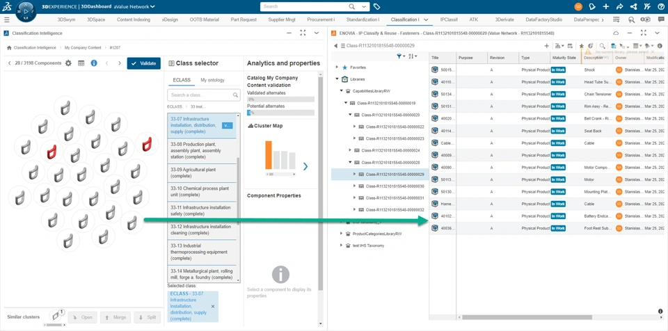Click the info icon in ENOVIA toolbar
This screenshot has height=331, width=668.
coord(660,46)
